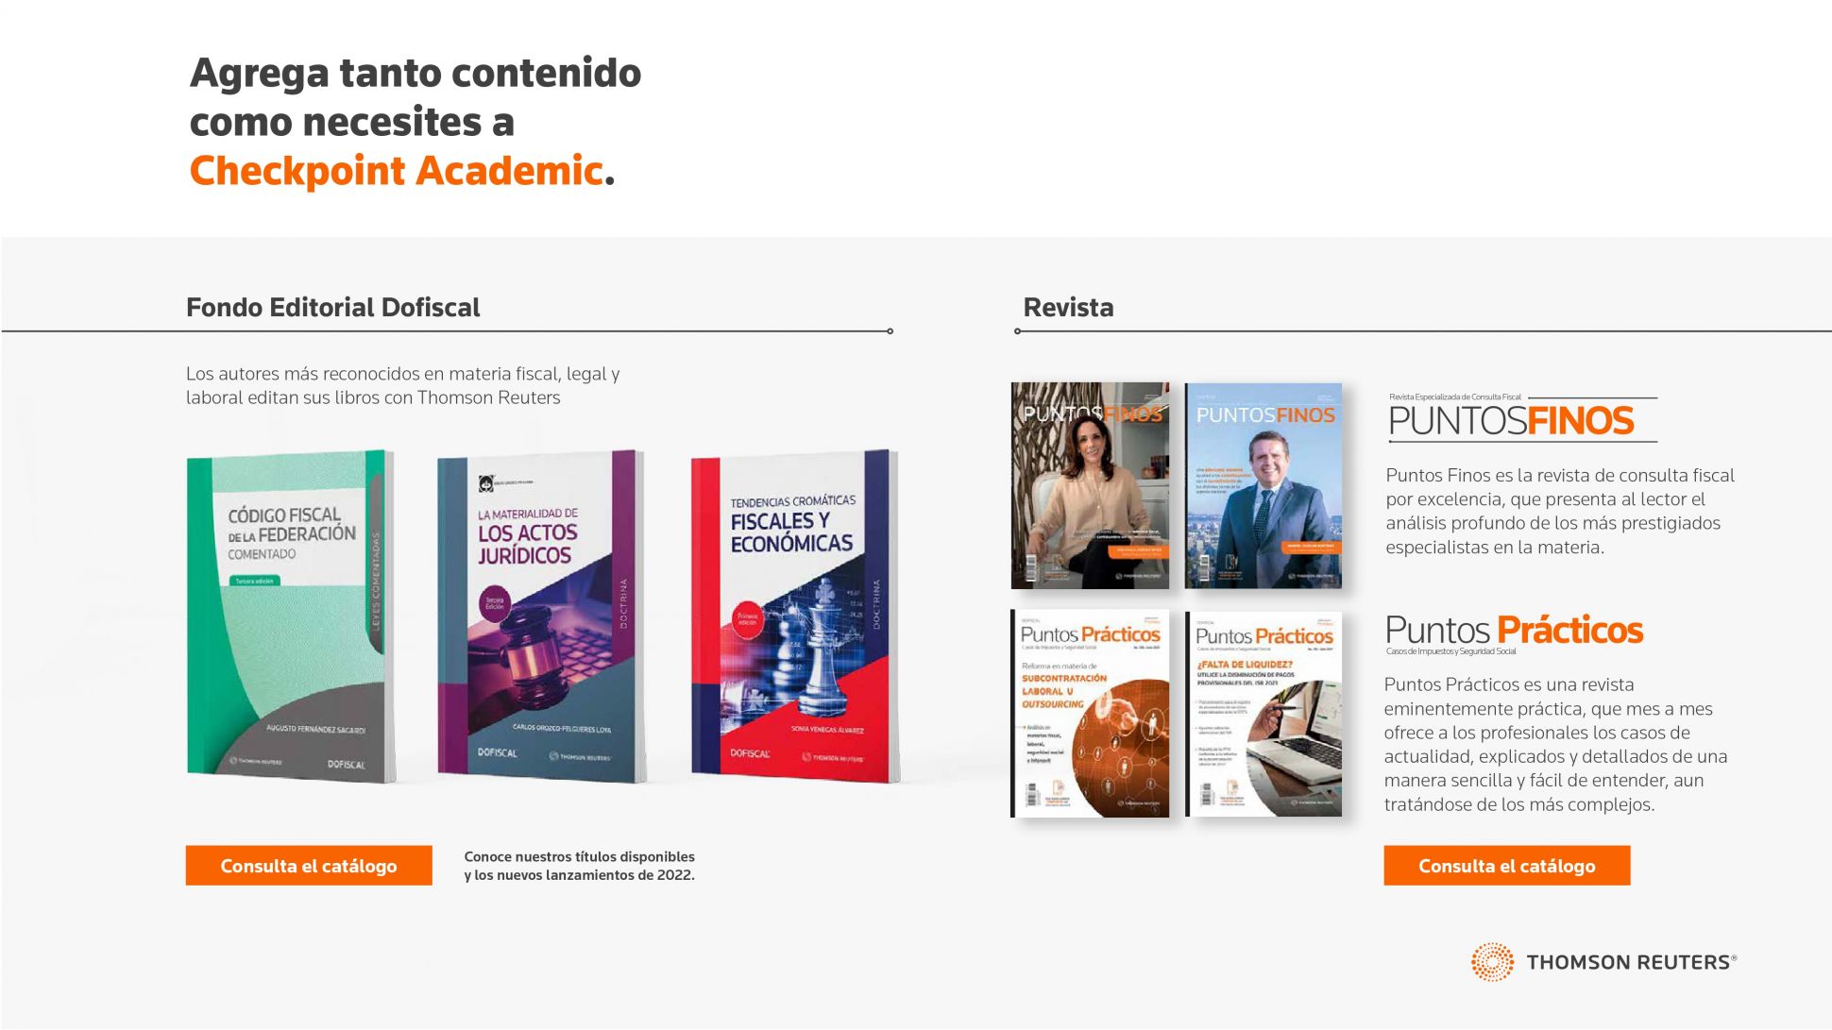Open Tendencias Cromáticas Fiscales y Económicas book
The image size is (1832, 1030).
[x=795, y=616]
